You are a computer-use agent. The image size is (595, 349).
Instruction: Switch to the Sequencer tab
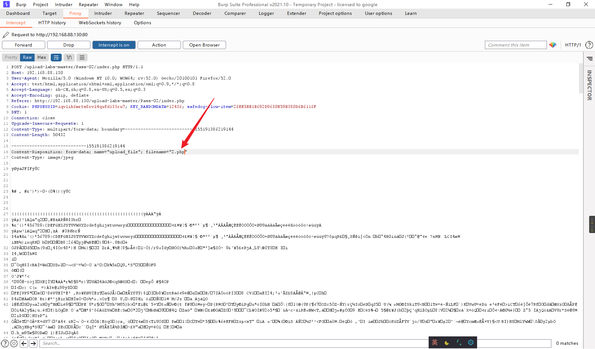click(168, 13)
